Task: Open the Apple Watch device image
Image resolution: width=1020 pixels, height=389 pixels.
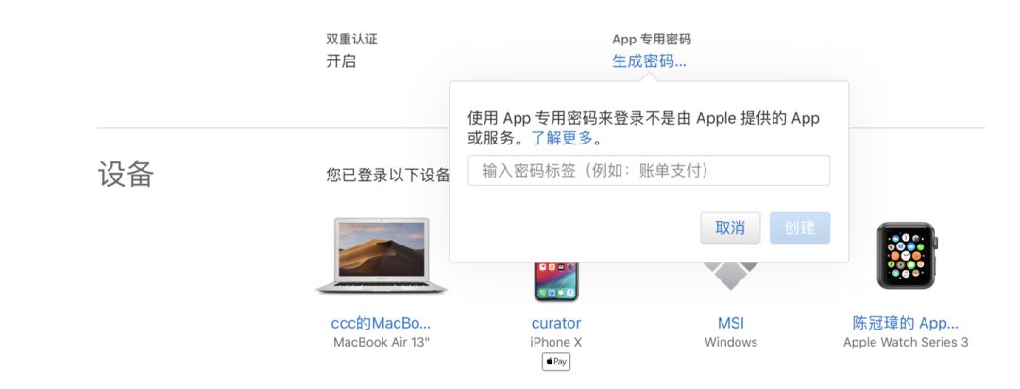Action: pos(906,255)
